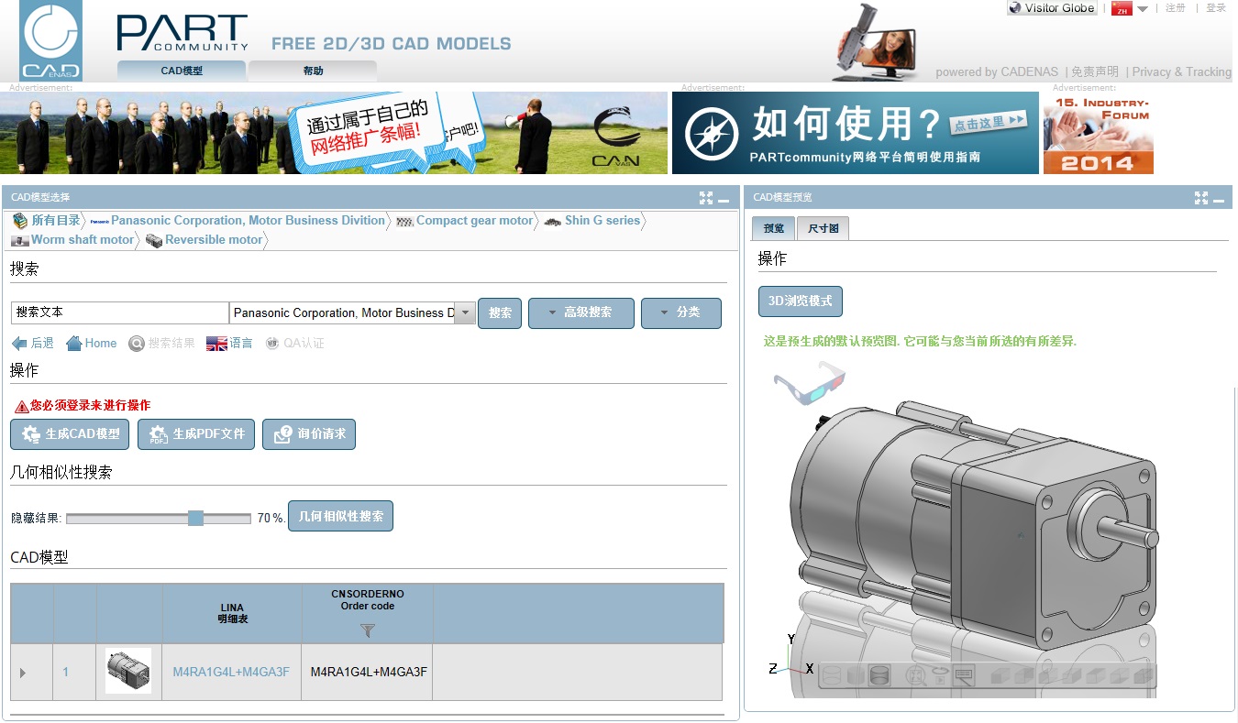The height and width of the screenshot is (723, 1238).
Task: Expand the 高级搜索 advanced search dropdown
Action: 581,312
